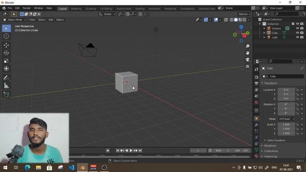
Task: Select the Add Cube tool
Action: (x=6, y=95)
